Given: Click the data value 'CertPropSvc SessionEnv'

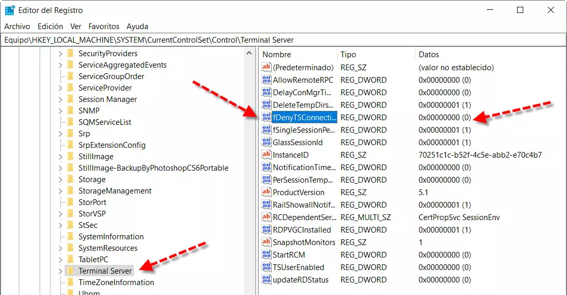Looking at the screenshot, I should (x=459, y=217).
